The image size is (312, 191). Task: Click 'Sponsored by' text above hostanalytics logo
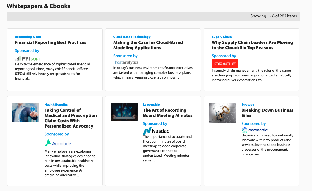125,56
